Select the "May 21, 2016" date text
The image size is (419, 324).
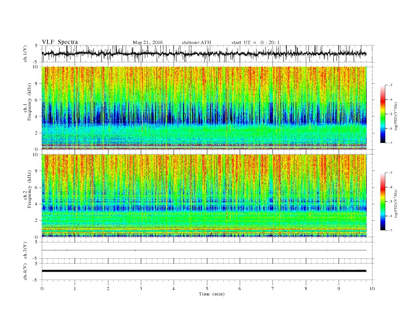point(148,42)
